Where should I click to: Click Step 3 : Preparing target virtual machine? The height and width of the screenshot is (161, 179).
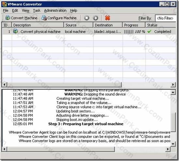pyautogui.click(x=86, y=124)
